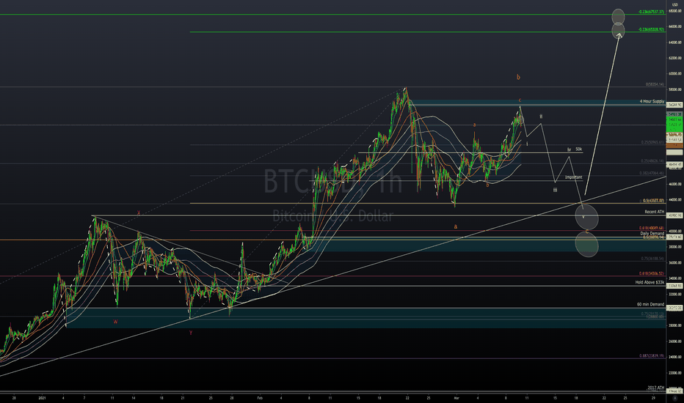Click the 68000.00 price axis tick
Screen dimensions: 684x403
click(x=675, y=11)
